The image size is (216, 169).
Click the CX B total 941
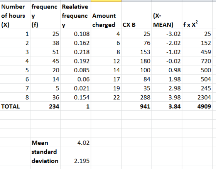137,106
